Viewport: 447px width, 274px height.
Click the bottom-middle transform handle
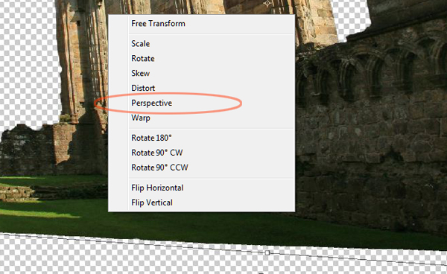pos(267,252)
